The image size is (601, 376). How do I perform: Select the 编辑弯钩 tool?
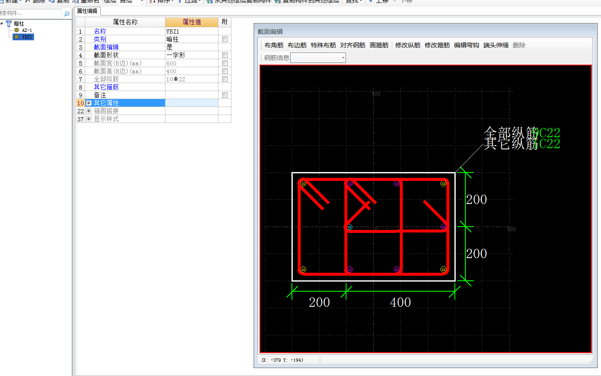(467, 45)
